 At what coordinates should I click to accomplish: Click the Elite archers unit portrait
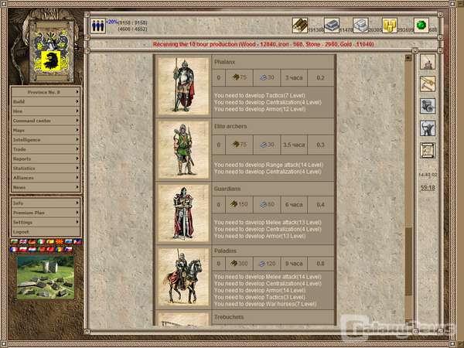coord(183,150)
